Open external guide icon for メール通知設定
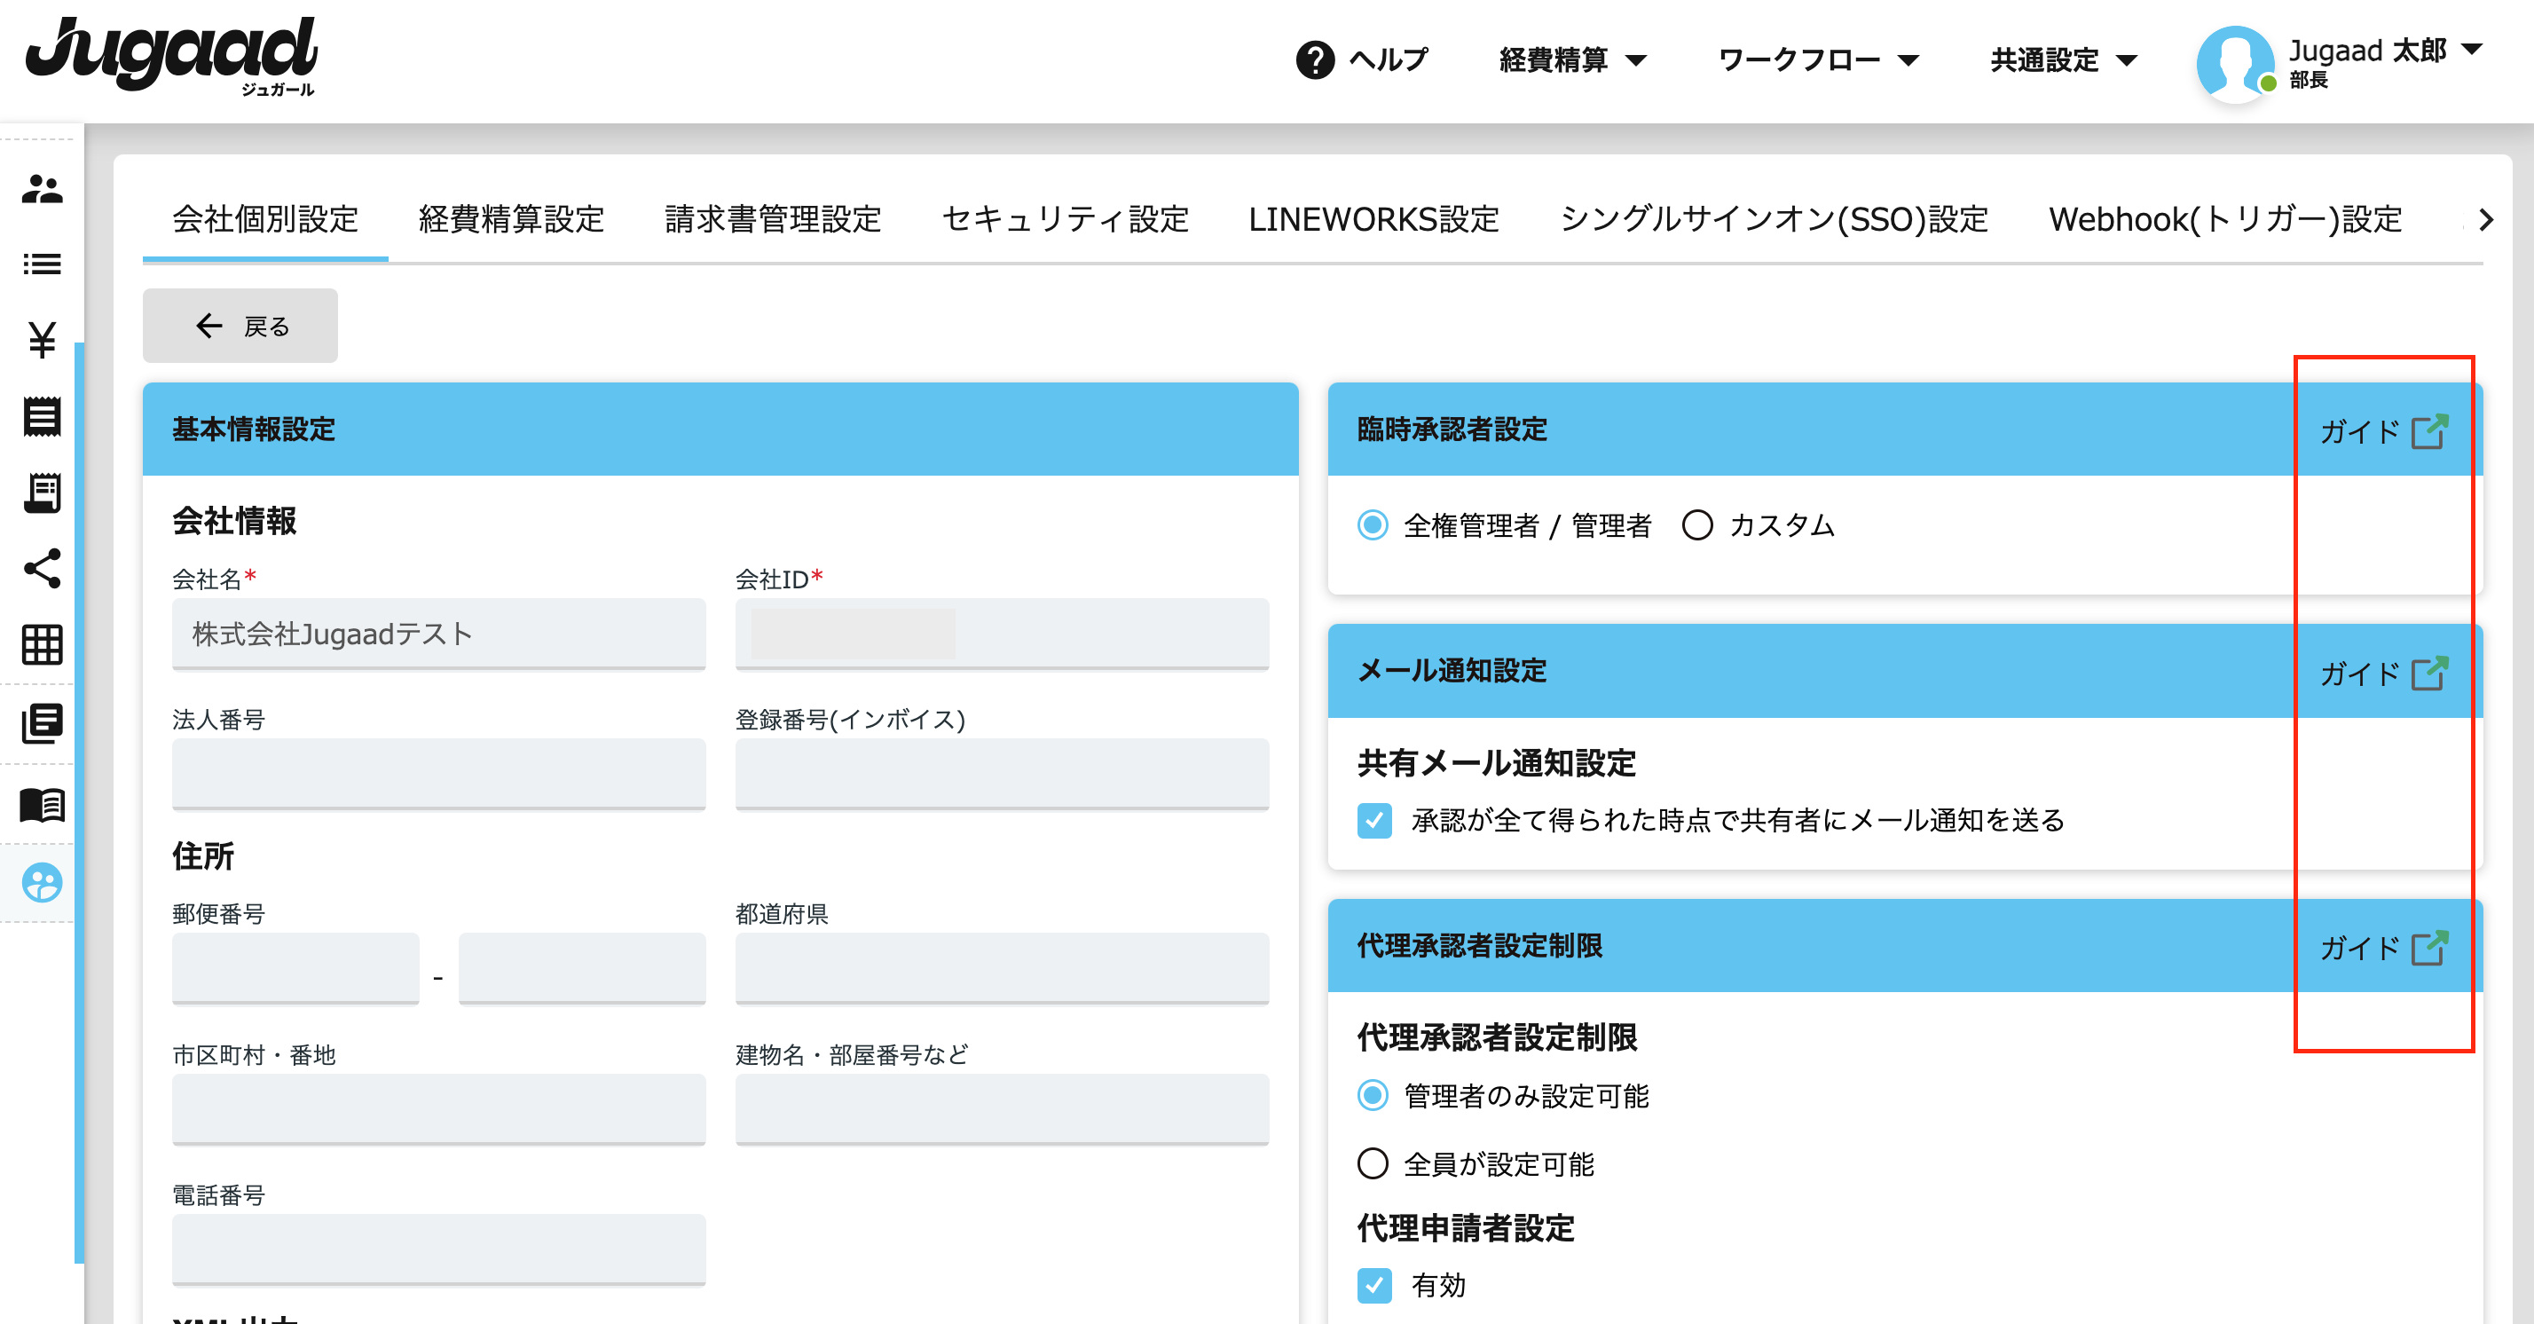The image size is (2534, 1324). 2428,673
